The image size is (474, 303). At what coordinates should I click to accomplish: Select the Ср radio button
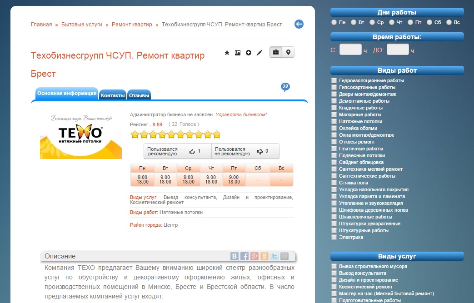tap(372, 22)
